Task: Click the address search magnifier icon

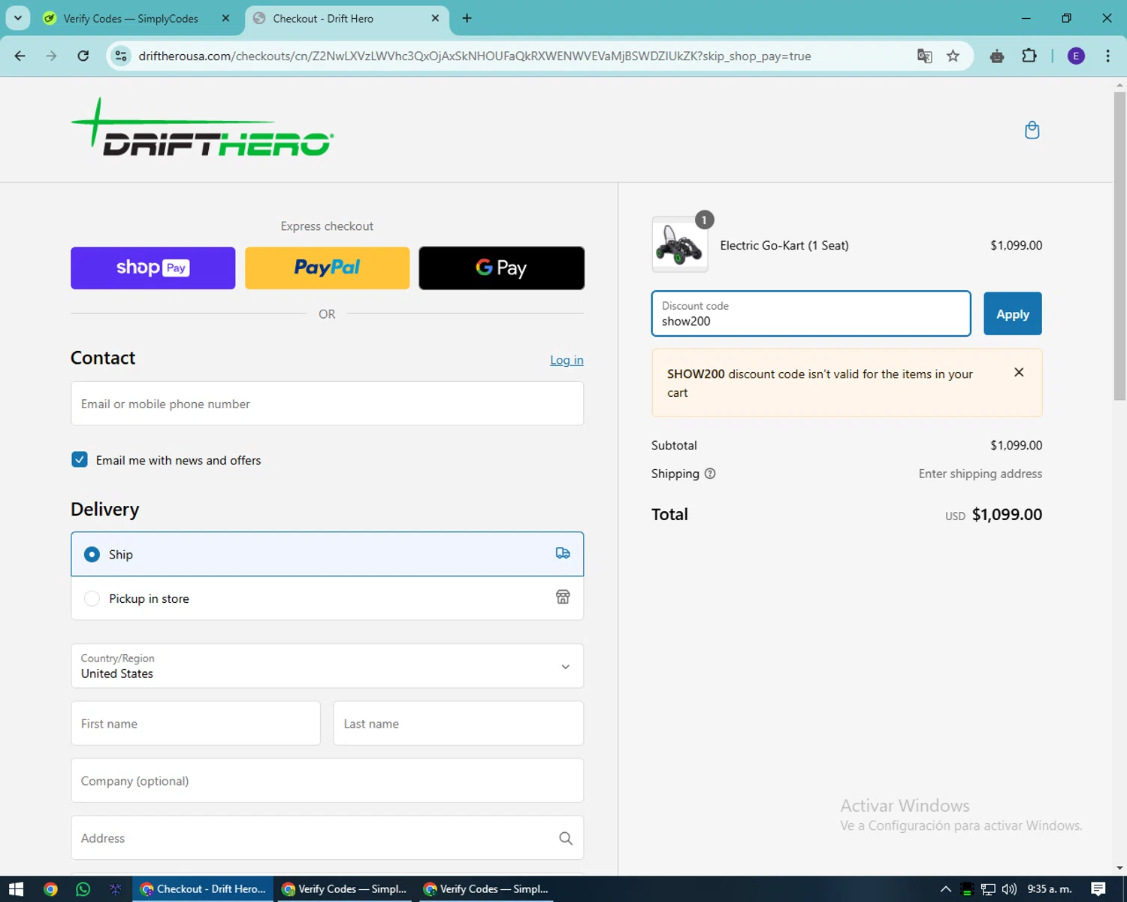Action: pyautogui.click(x=566, y=838)
